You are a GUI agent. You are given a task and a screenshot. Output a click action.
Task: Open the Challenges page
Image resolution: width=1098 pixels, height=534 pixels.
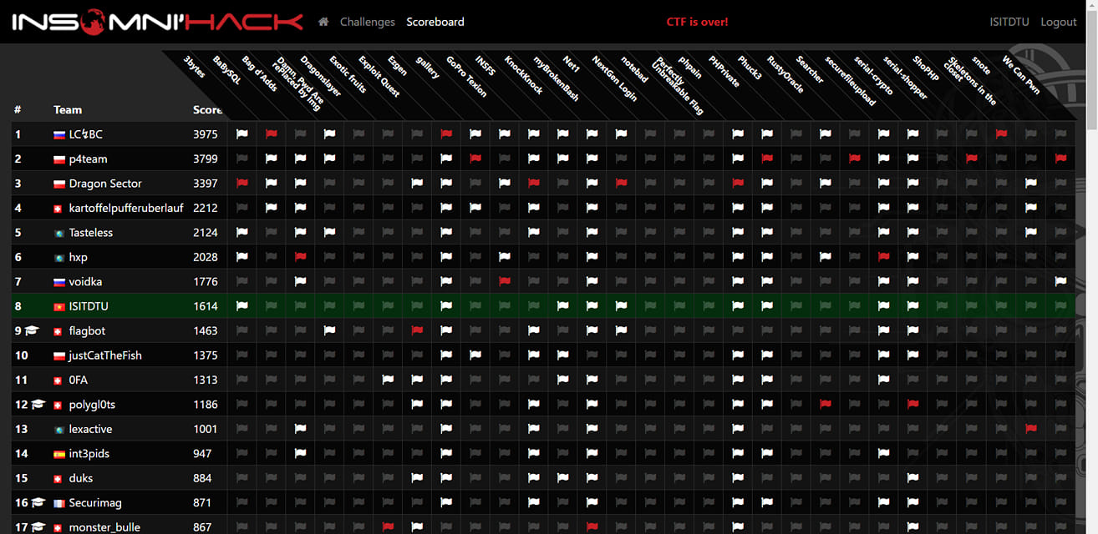point(367,22)
